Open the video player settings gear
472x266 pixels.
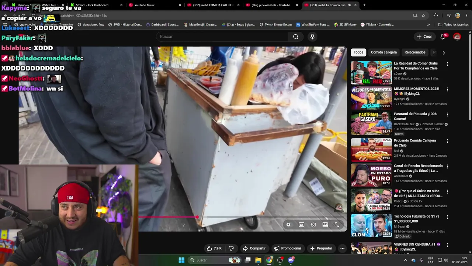(x=313, y=225)
